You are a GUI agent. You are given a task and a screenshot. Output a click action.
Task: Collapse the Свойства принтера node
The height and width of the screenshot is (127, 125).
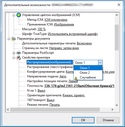tap(14, 58)
